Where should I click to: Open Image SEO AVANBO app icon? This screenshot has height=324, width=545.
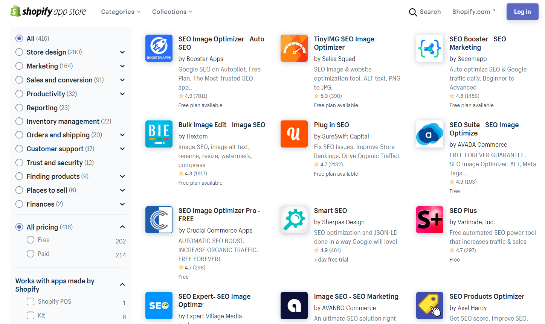(294, 306)
